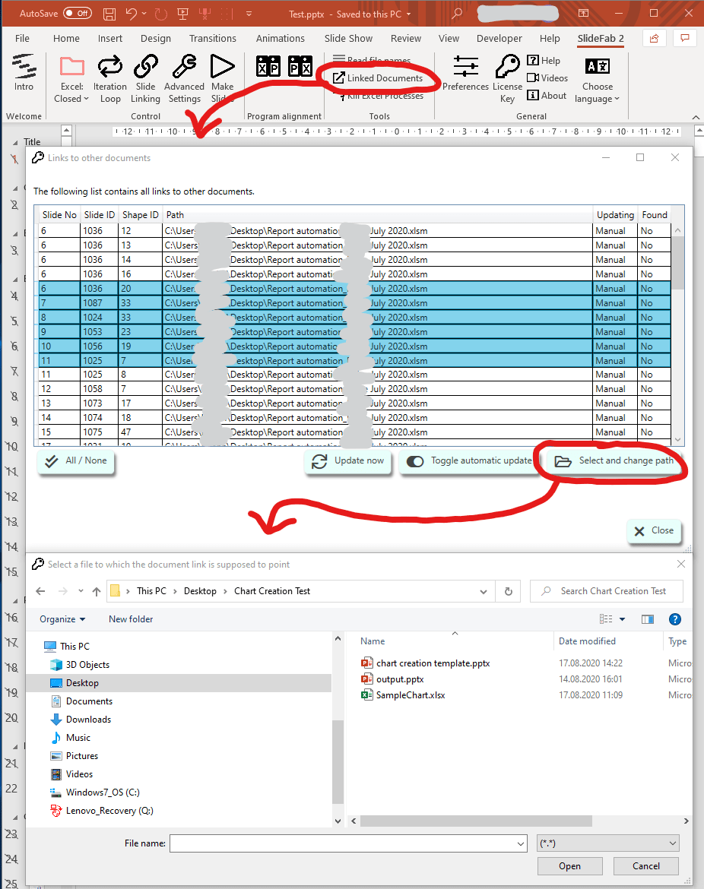The height and width of the screenshot is (889, 704).
Task: Toggle the preview pane in file dialog
Action: [648, 619]
